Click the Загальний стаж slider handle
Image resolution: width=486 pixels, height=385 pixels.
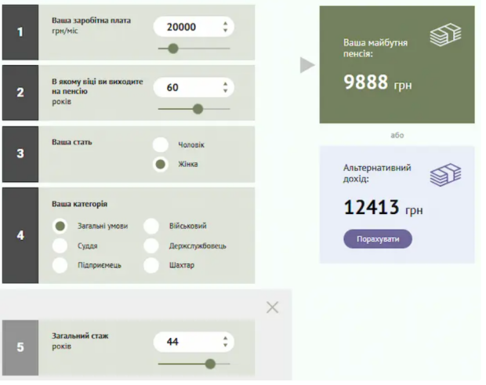(210, 364)
